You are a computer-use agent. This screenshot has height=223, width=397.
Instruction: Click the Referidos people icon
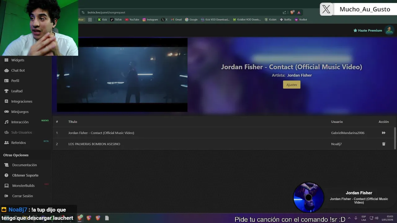(6, 142)
